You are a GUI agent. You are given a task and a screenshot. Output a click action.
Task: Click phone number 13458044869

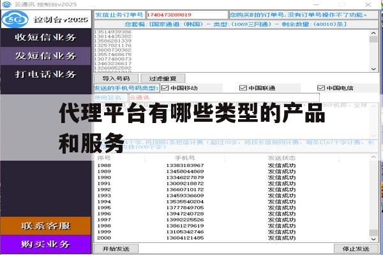[x=185, y=171]
